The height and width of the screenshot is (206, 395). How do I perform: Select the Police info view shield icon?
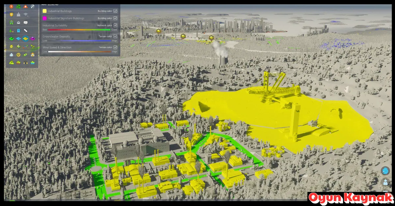11,14
